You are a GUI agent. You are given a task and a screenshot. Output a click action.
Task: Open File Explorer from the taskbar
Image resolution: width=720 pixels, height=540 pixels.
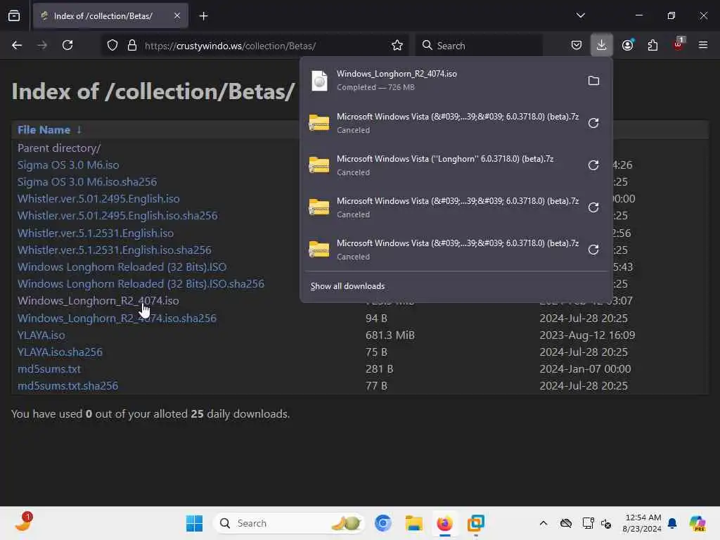pos(413,523)
